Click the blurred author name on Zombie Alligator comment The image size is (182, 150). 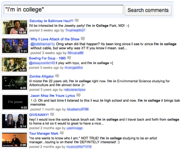[74, 90]
